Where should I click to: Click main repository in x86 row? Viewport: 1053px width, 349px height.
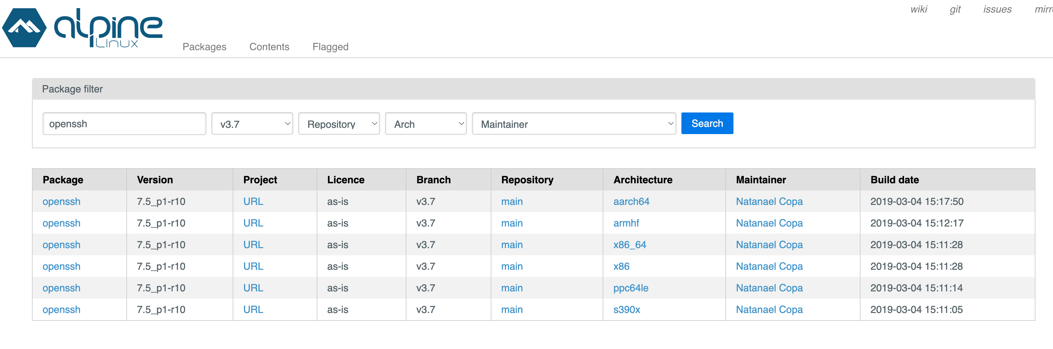[x=512, y=267]
